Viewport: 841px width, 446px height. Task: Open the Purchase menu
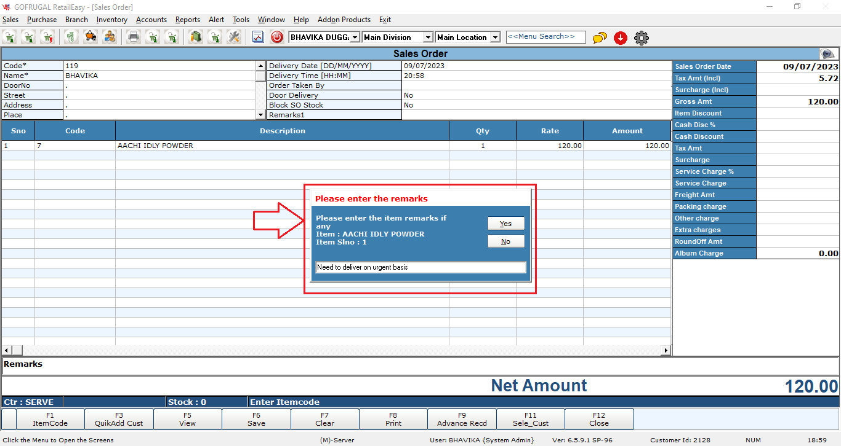pyautogui.click(x=42, y=20)
